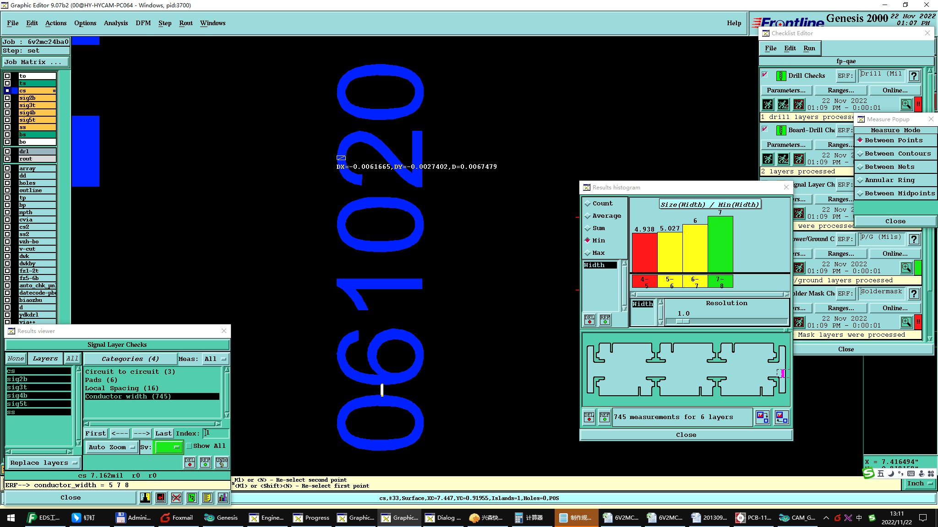Expand the Replace layers dropdown
The image size is (938, 527).
(x=44, y=463)
